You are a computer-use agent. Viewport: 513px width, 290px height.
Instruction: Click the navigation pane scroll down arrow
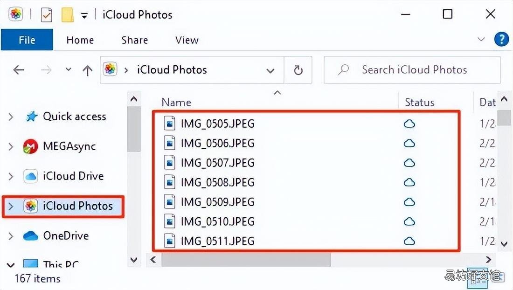pyautogui.click(x=134, y=260)
